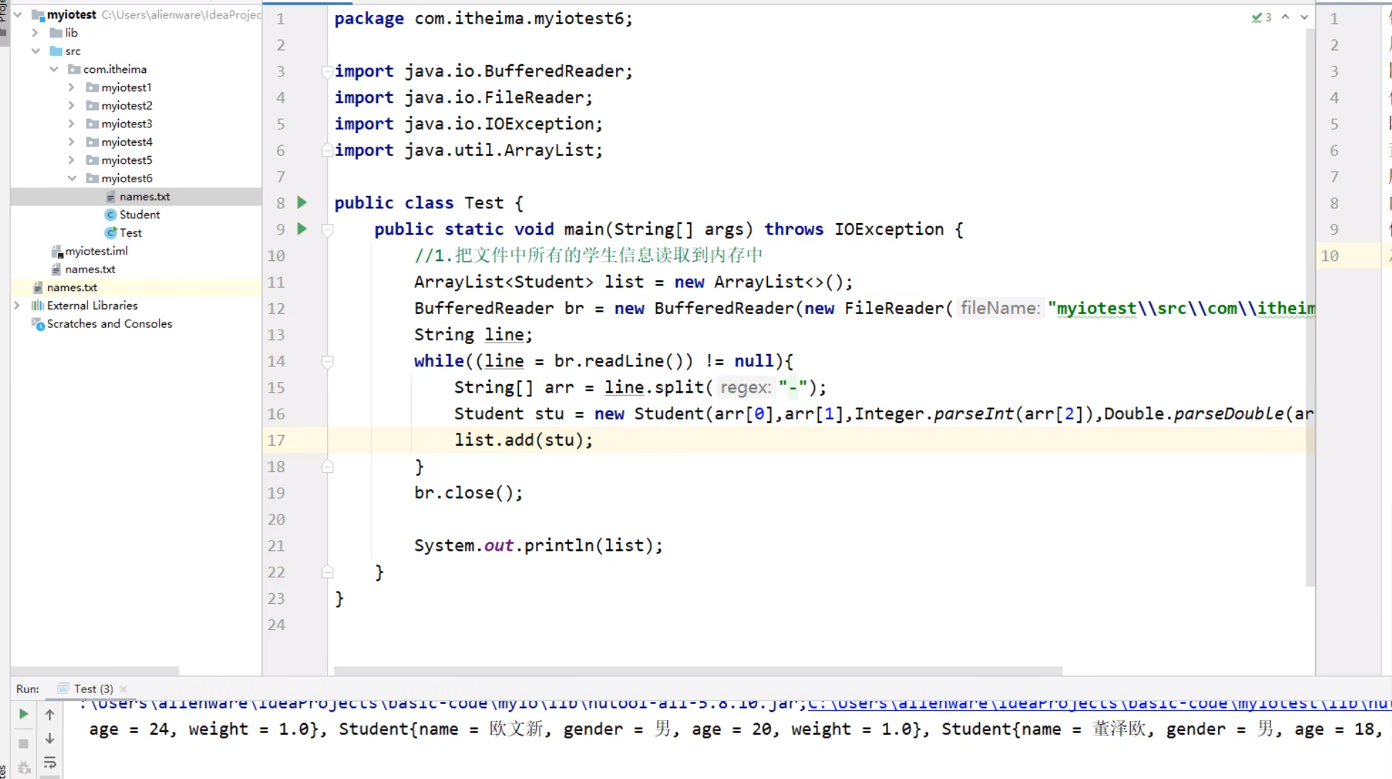Close the Test (3) run tab
Image resolution: width=1392 pixels, height=779 pixels.
pyautogui.click(x=124, y=689)
